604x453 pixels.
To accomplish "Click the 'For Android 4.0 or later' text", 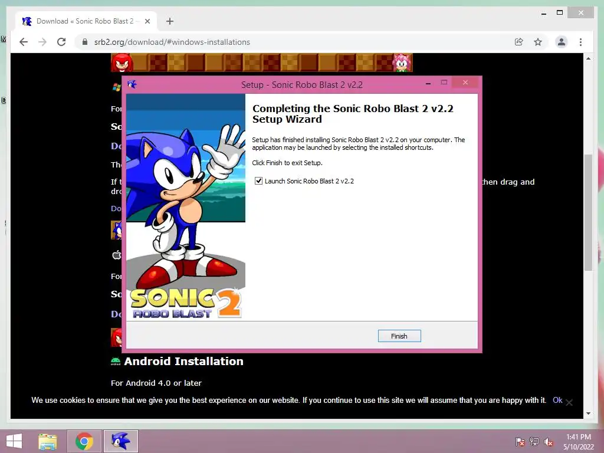I will coord(156,383).
